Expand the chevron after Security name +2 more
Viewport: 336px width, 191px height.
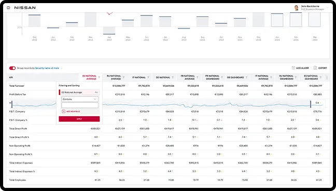(x=62, y=68)
